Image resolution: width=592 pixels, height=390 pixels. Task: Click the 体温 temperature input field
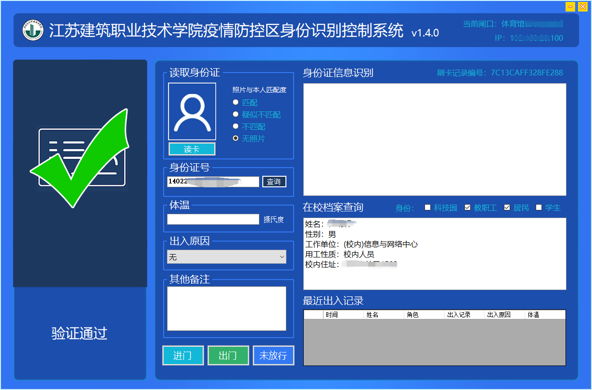[213, 219]
